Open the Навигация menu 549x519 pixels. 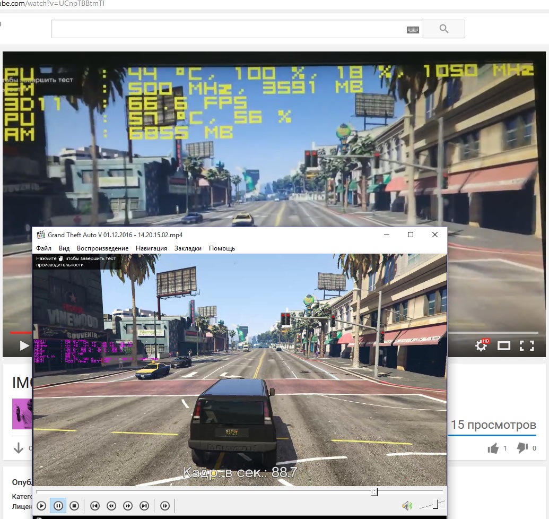pyautogui.click(x=151, y=248)
